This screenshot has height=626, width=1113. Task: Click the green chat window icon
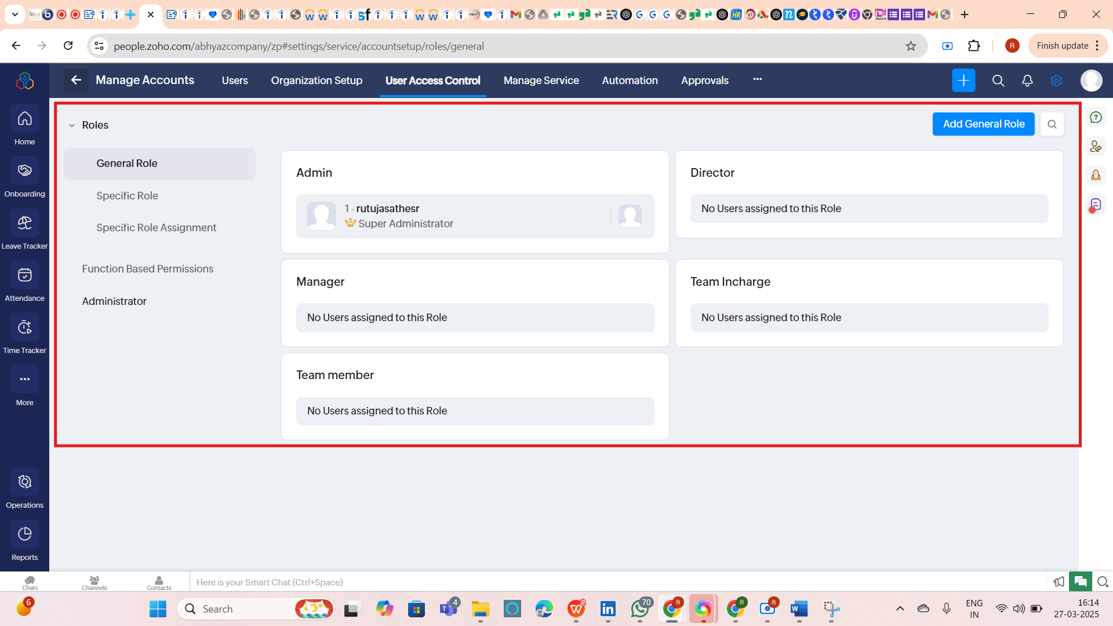pos(1081,581)
